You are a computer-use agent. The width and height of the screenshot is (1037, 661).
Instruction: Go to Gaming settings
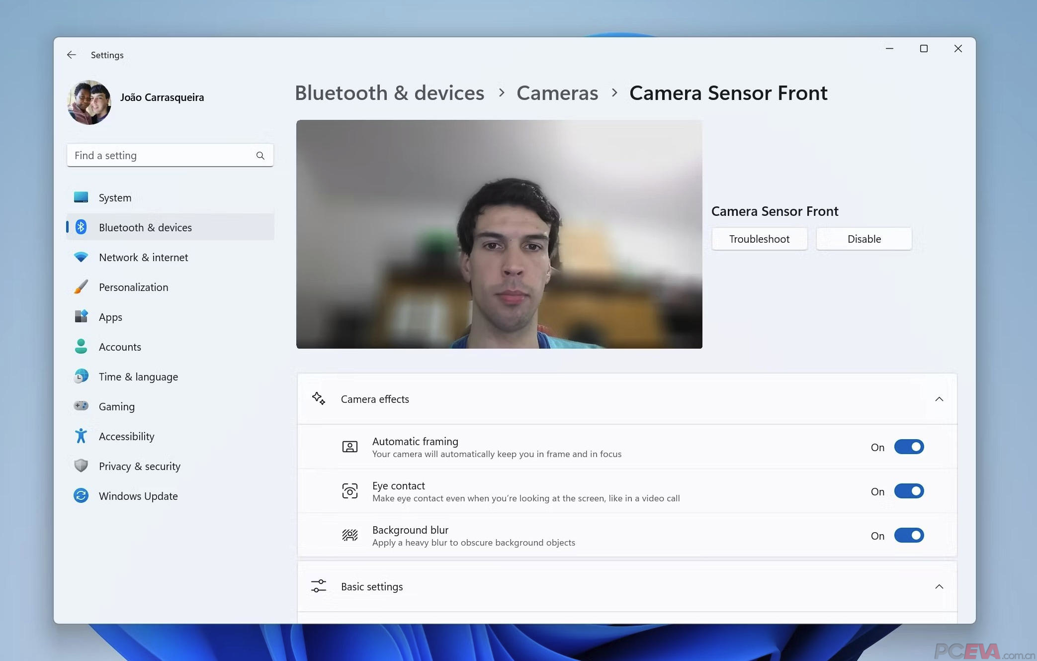coord(170,406)
